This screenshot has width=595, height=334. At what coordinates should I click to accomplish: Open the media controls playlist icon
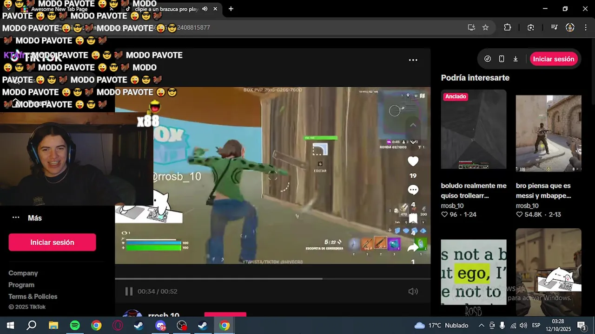(x=554, y=27)
